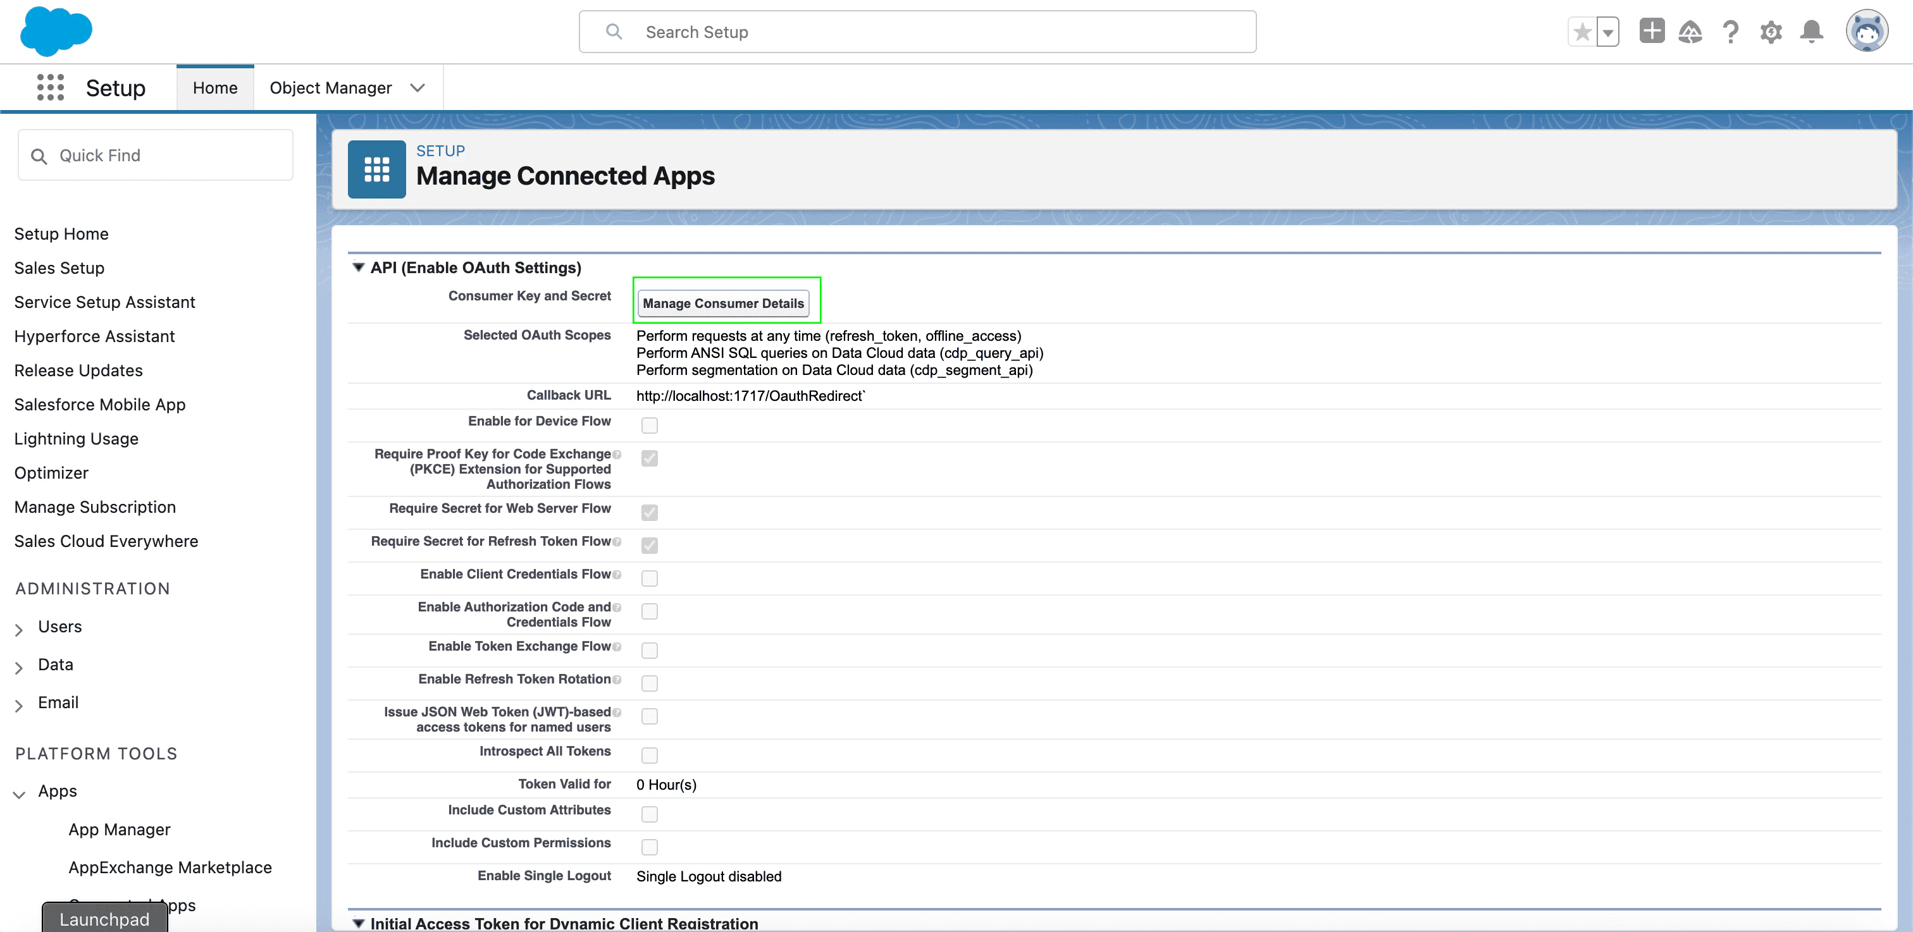This screenshot has height=932, width=1913.
Task: Open the setup gear menu
Action: tap(1771, 32)
